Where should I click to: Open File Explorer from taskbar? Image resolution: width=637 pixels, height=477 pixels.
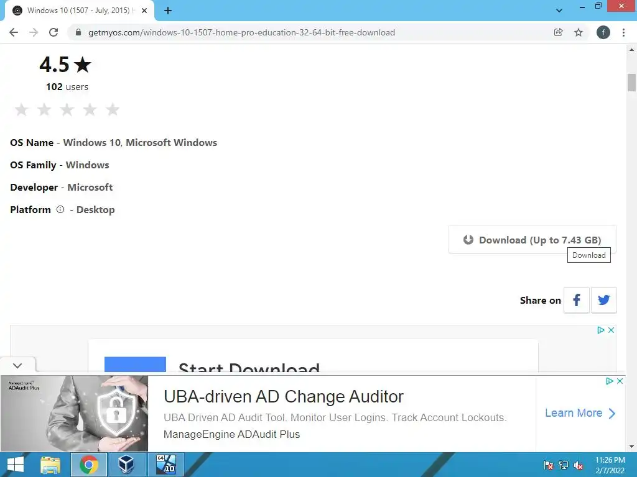50,465
